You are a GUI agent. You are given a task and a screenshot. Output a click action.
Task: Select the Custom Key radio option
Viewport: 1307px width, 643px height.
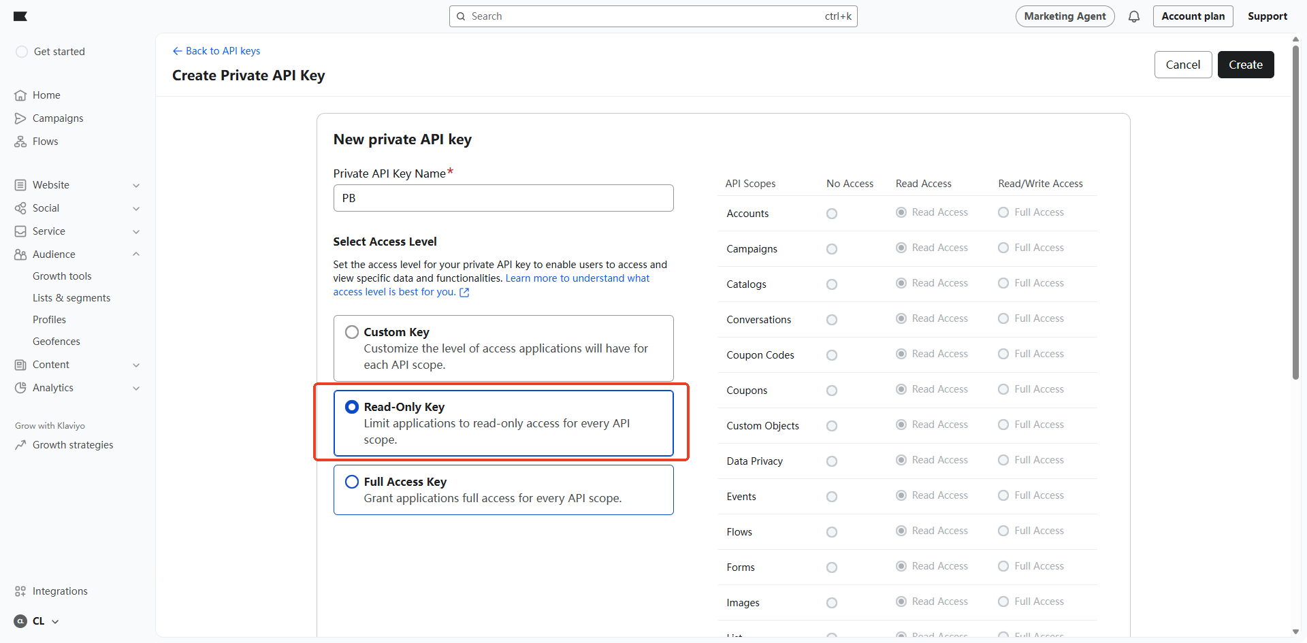click(352, 332)
